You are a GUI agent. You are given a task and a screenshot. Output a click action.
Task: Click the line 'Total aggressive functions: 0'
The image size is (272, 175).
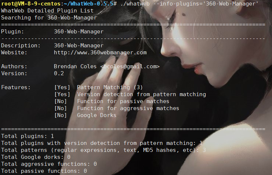pyautogui.click(x=49, y=164)
